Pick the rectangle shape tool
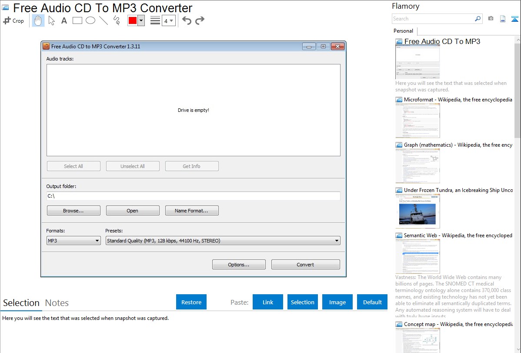Screen dimensions: 521x353 (x=77, y=20)
